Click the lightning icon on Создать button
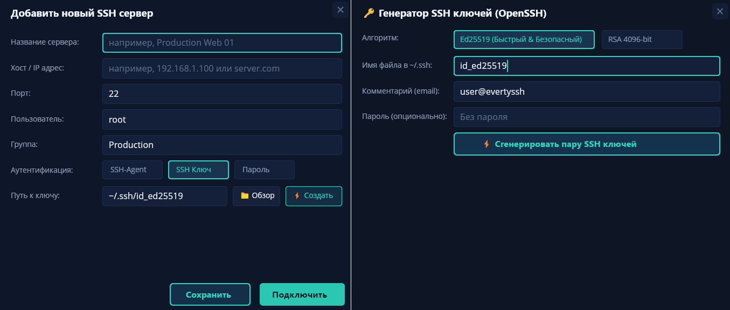Image resolution: width=730 pixels, height=310 pixels. (x=297, y=196)
